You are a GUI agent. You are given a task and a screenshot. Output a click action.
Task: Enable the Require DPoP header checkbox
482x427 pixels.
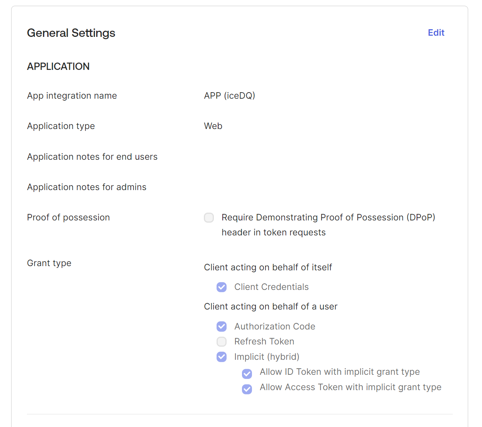[209, 218]
